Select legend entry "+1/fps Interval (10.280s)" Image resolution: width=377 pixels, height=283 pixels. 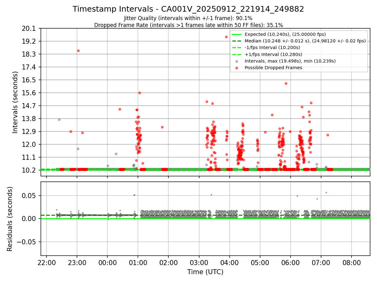click(273, 54)
